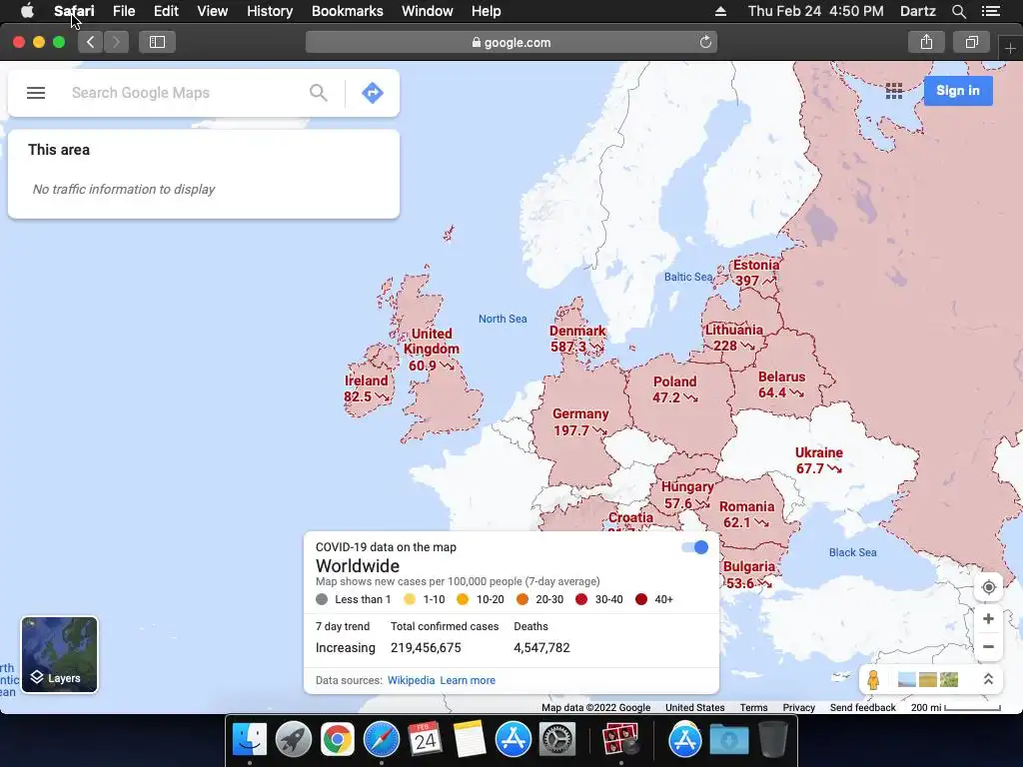Click inside Search Google Maps field
The width and height of the screenshot is (1023, 767).
point(183,93)
